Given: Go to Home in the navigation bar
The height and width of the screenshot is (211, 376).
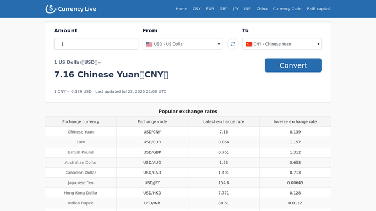Looking at the screenshot, I should click(181, 9).
